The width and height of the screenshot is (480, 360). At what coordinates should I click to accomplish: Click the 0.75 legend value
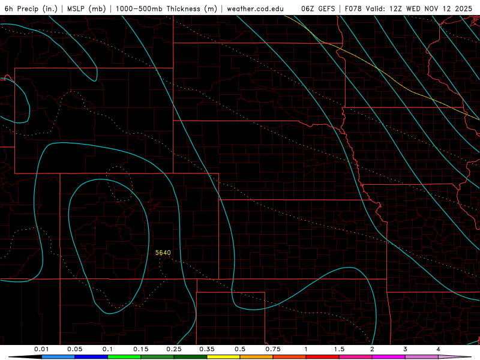pos(273,349)
